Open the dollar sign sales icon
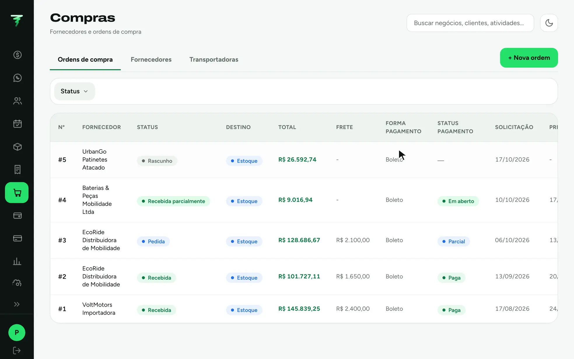The image size is (574, 359). click(17, 55)
